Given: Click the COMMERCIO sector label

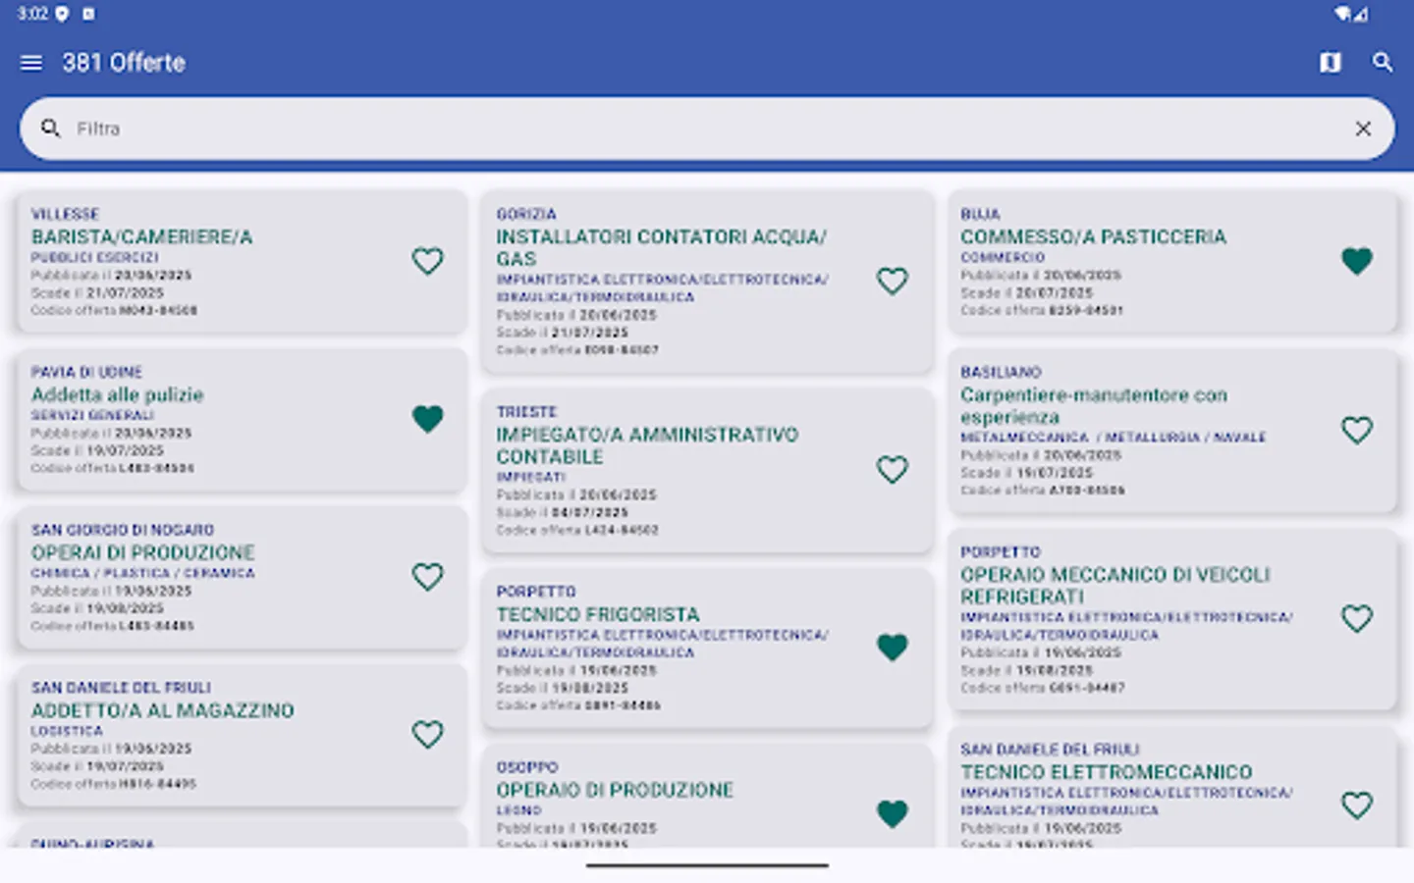Looking at the screenshot, I should click(1003, 257).
